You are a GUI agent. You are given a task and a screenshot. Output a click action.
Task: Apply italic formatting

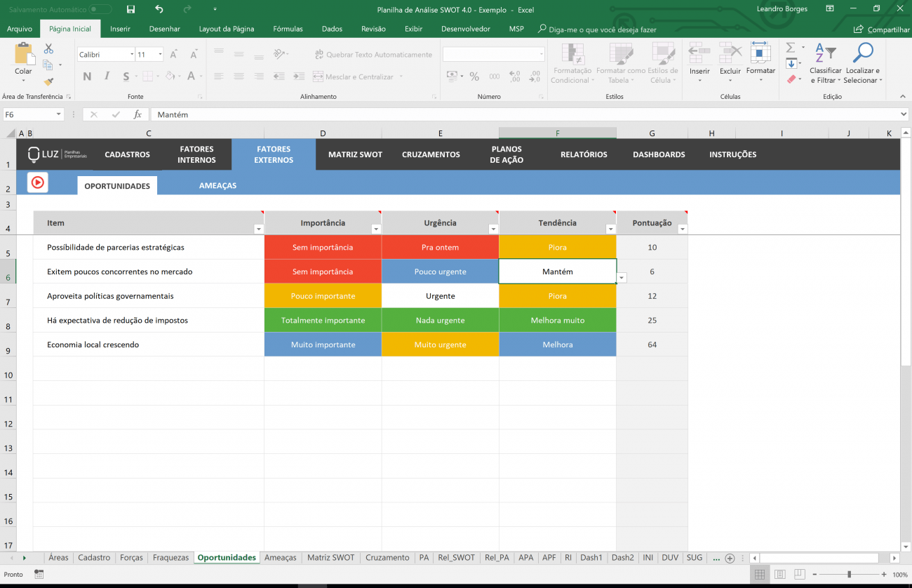(x=107, y=76)
